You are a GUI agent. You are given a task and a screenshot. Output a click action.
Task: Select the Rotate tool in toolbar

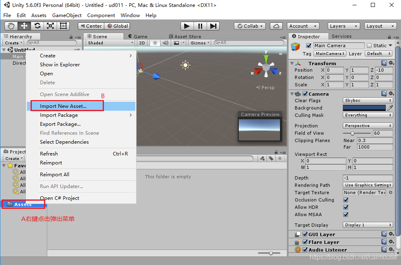pos(37,26)
